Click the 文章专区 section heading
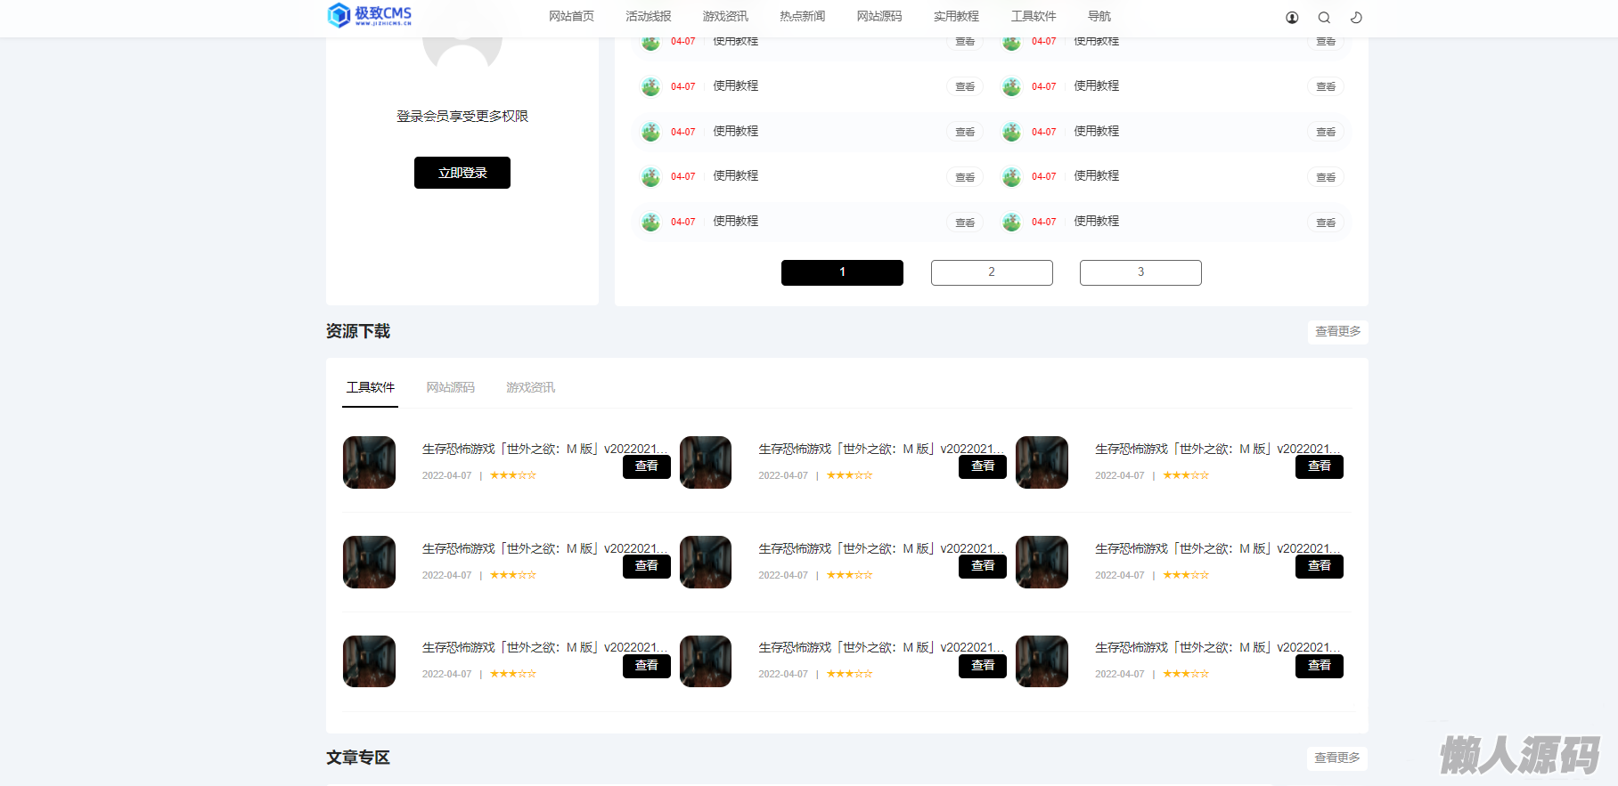This screenshot has width=1618, height=786. point(358,758)
